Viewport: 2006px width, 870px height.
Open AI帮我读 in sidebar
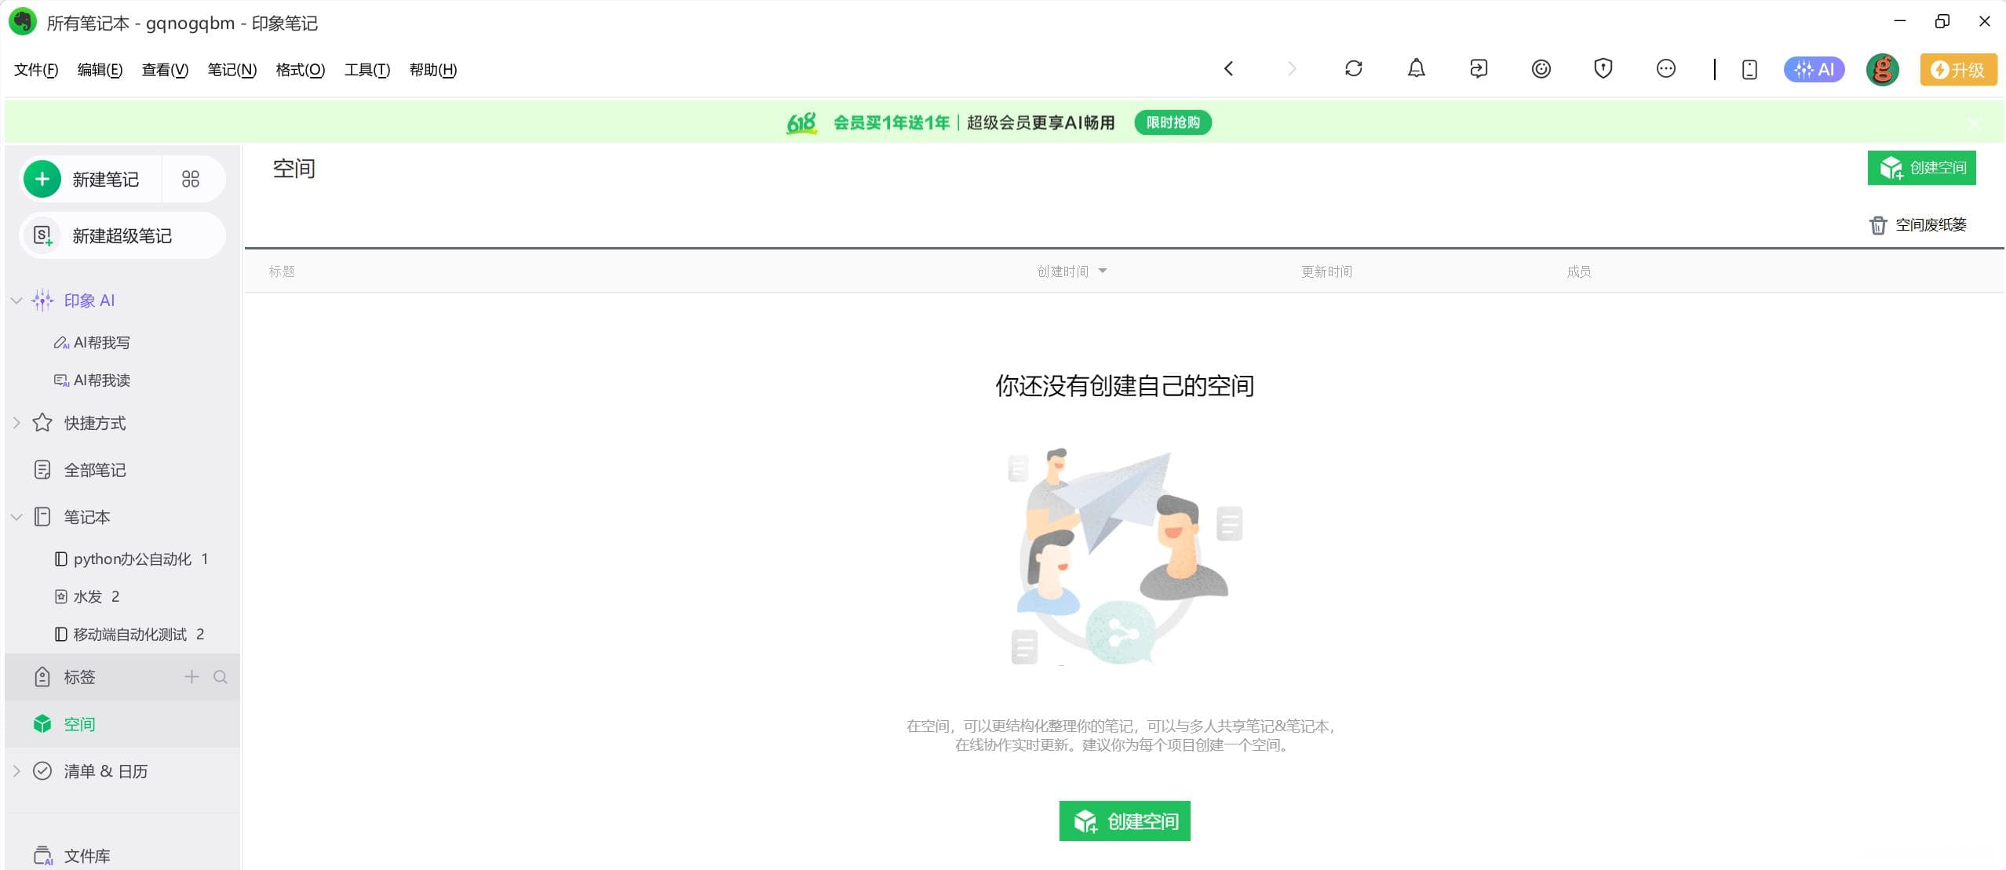coord(101,380)
